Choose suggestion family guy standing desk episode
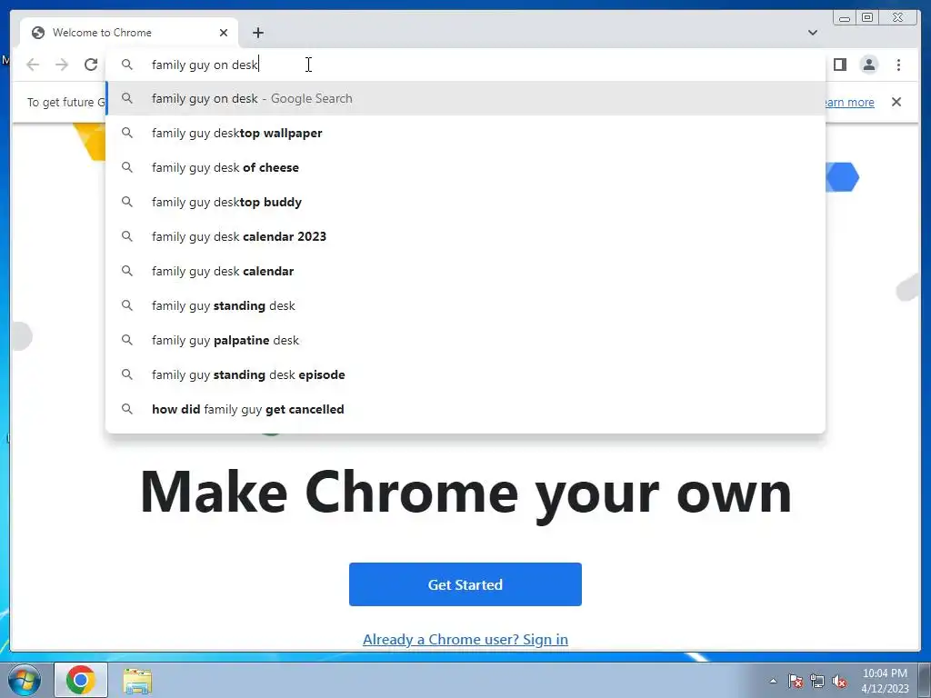Screen dimensions: 931x698 coord(465,374)
